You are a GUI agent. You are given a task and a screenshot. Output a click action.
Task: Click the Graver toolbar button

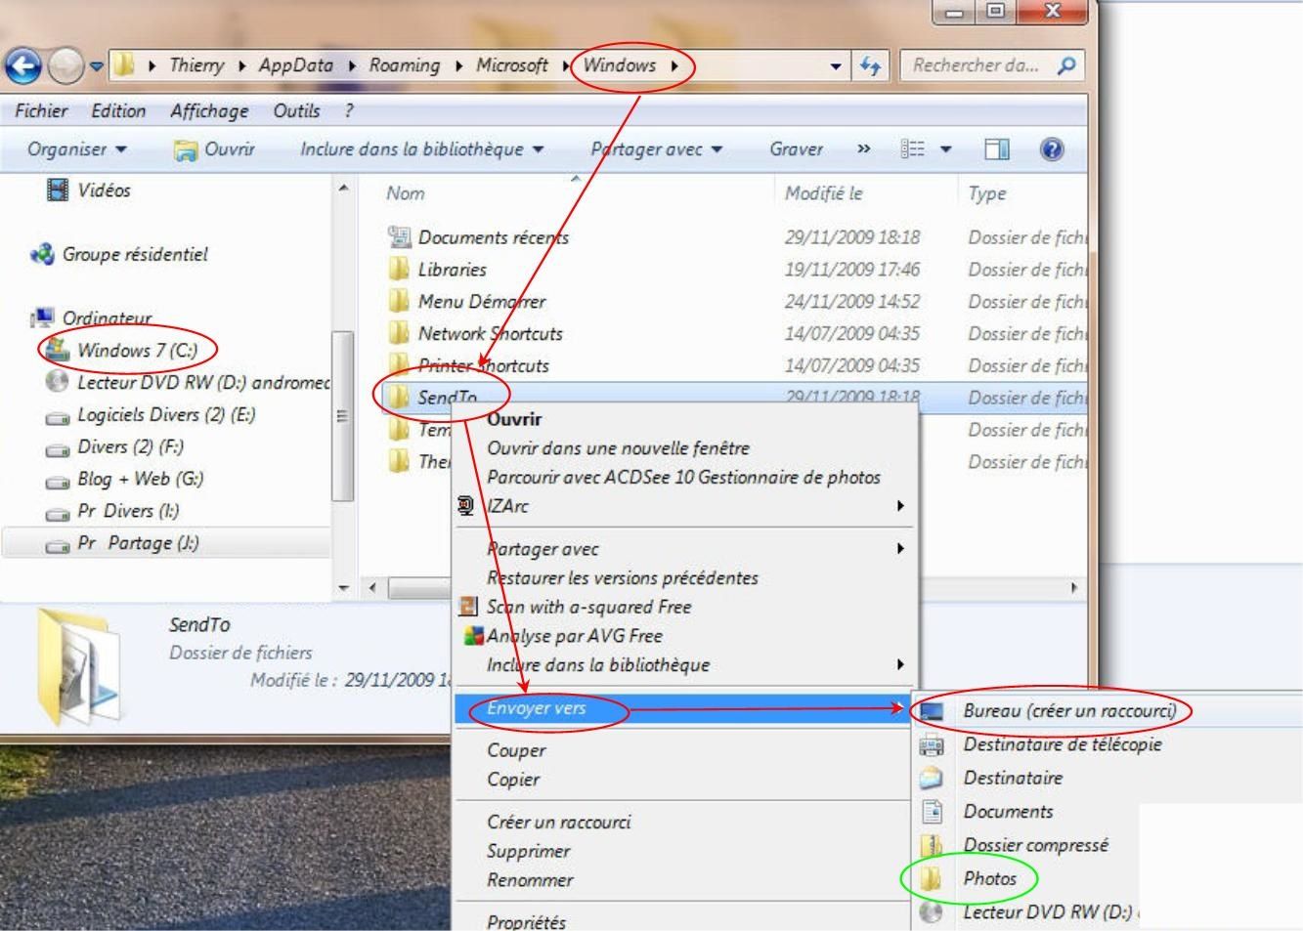[796, 148]
